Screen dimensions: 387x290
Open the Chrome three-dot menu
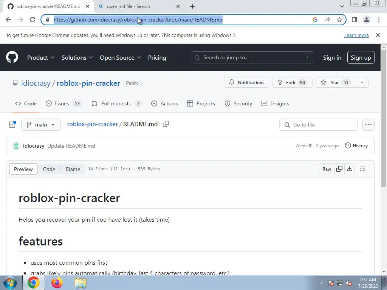click(379, 20)
